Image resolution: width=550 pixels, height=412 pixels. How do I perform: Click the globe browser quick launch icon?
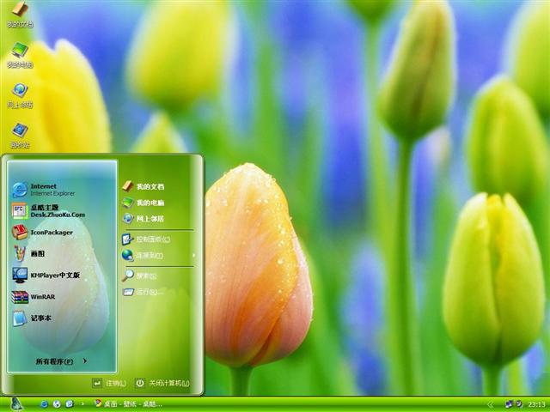click(x=57, y=404)
